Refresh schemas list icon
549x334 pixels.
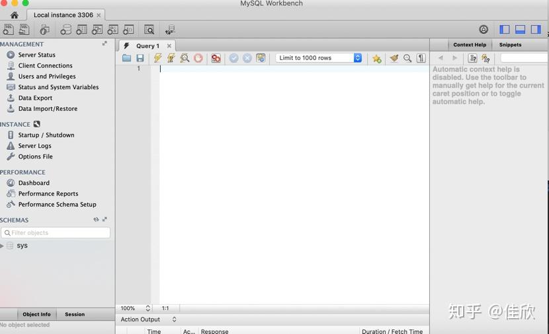96,219
